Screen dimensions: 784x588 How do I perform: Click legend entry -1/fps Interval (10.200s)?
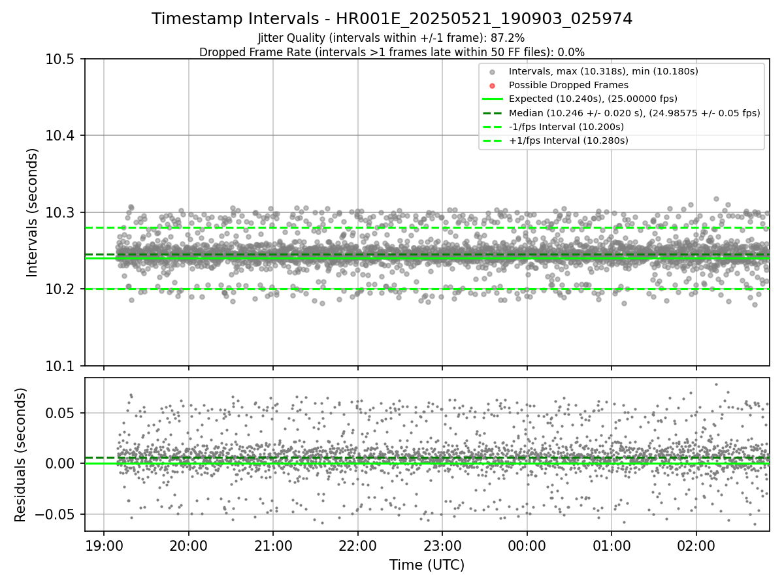[x=566, y=127]
